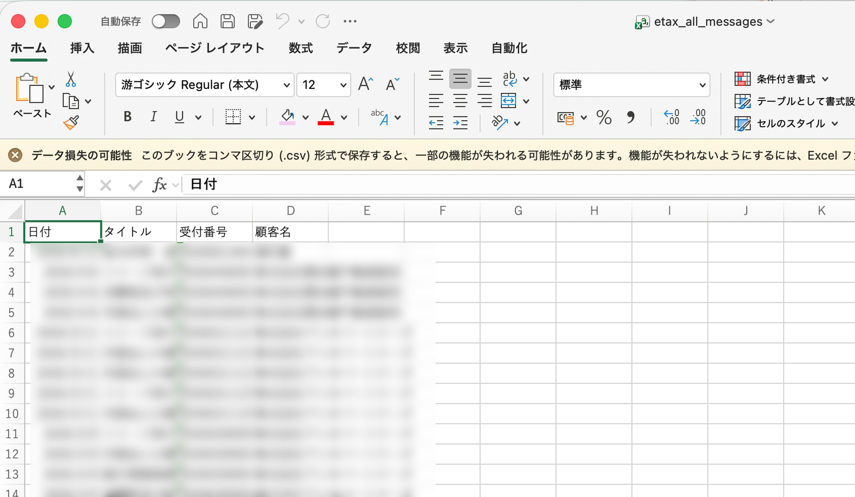Switch to the 挿入 ribbon tab
Image resolution: width=855 pixels, height=497 pixels.
point(82,48)
